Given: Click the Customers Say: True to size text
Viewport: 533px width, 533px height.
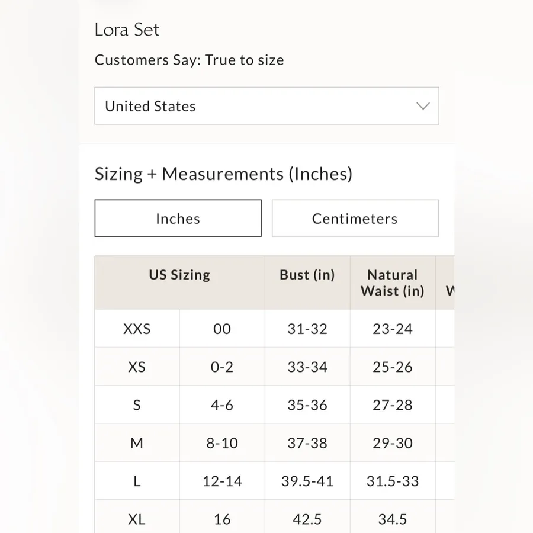Looking at the screenshot, I should pyautogui.click(x=190, y=60).
